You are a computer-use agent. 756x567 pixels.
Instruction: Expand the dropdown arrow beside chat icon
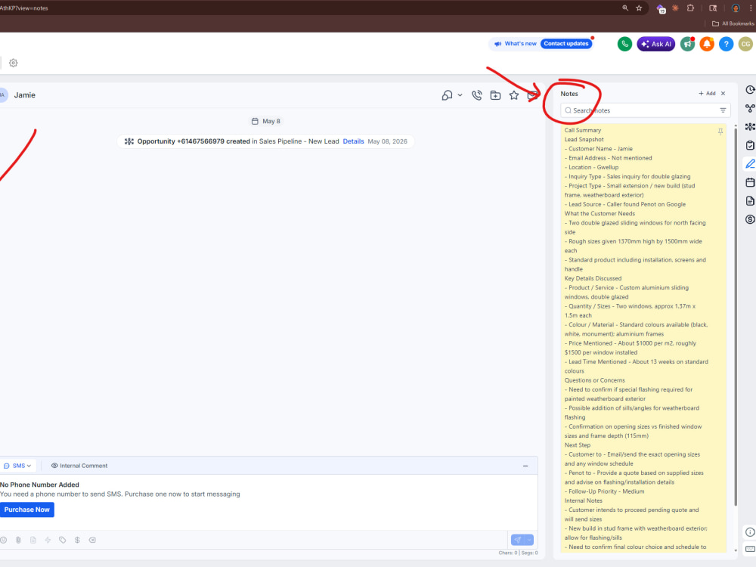pos(460,95)
